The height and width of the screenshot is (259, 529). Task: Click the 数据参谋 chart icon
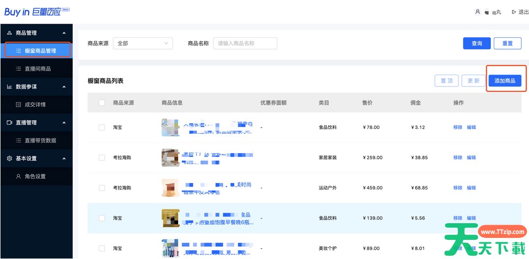9,87
